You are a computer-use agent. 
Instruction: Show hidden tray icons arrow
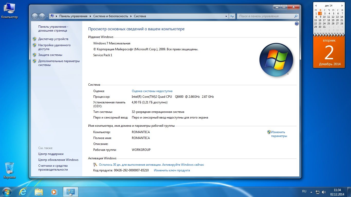311,192
